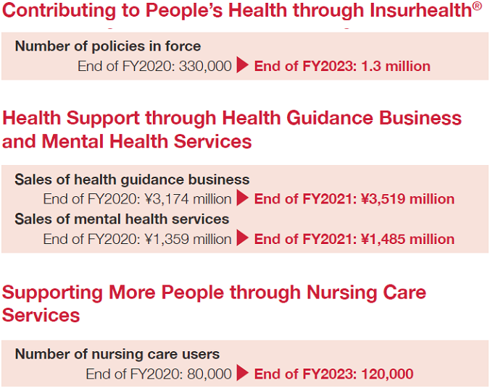Click the red arrow beside FY2020: 330,000

click(x=243, y=65)
